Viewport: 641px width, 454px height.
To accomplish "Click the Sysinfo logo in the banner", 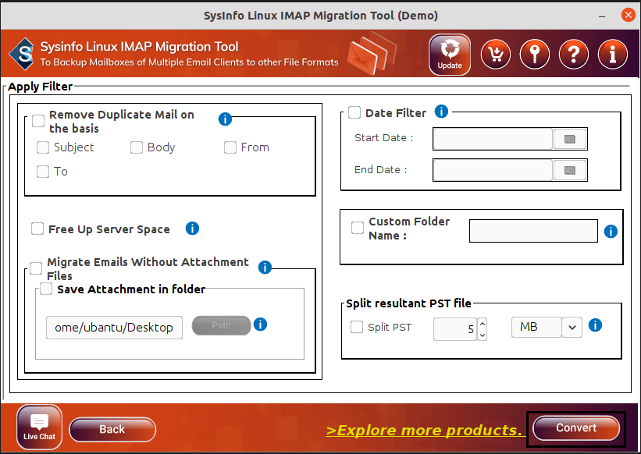I will (x=22, y=54).
